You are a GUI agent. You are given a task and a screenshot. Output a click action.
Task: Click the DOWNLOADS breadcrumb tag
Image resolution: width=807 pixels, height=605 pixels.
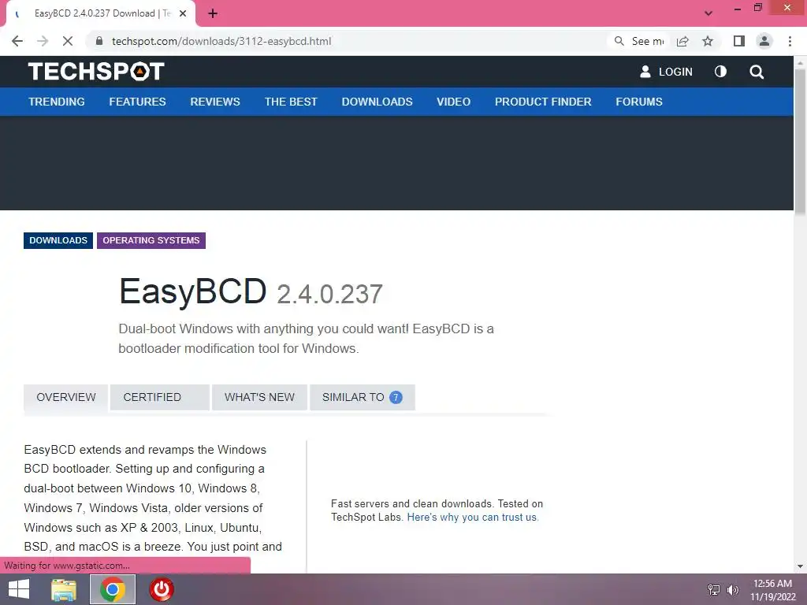[x=58, y=240]
